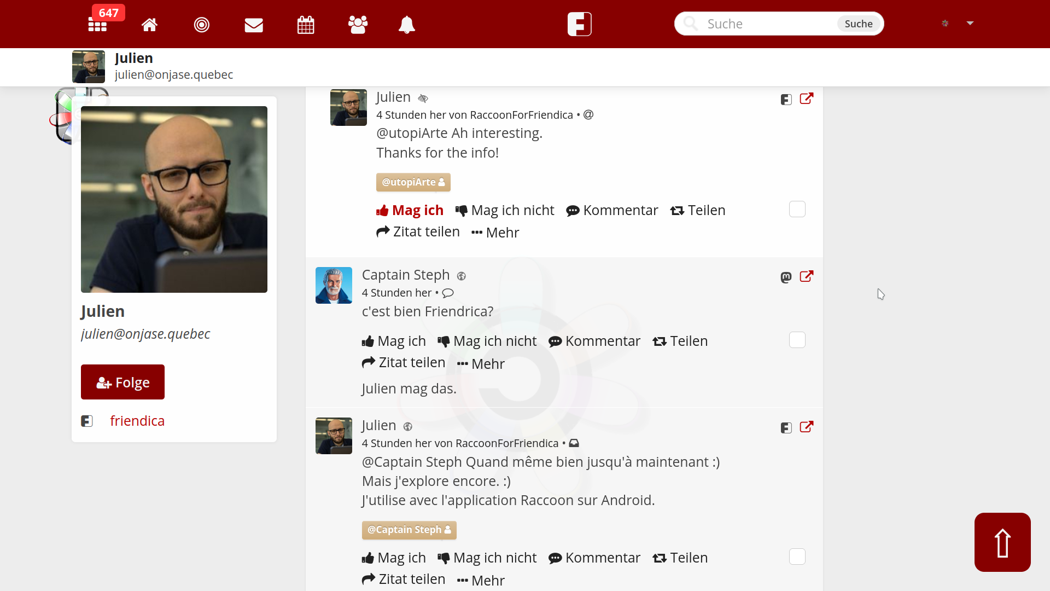Click the Friendica logo in the navbar

tap(580, 24)
